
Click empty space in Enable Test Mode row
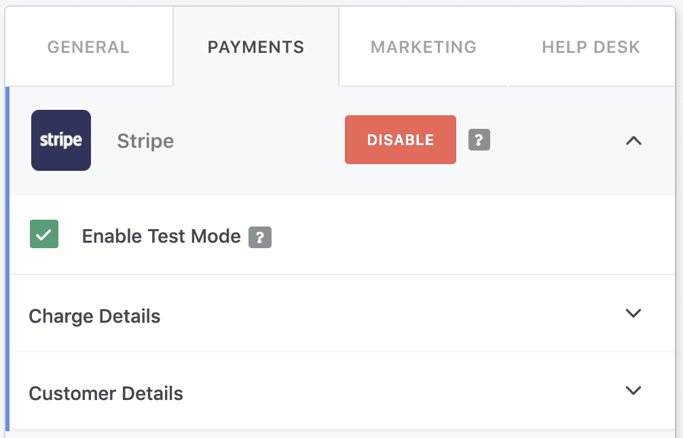(x=470, y=235)
